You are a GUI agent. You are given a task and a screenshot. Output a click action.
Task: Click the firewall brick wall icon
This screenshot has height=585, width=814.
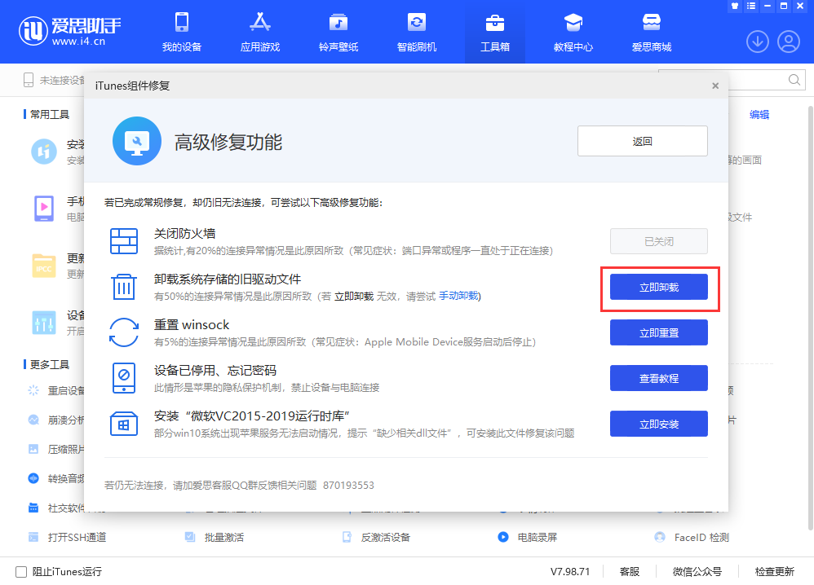tap(124, 242)
